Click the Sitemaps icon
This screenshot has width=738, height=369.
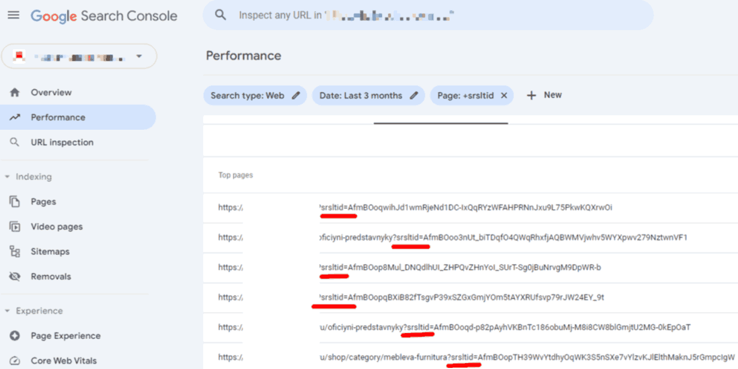click(15, 251)
